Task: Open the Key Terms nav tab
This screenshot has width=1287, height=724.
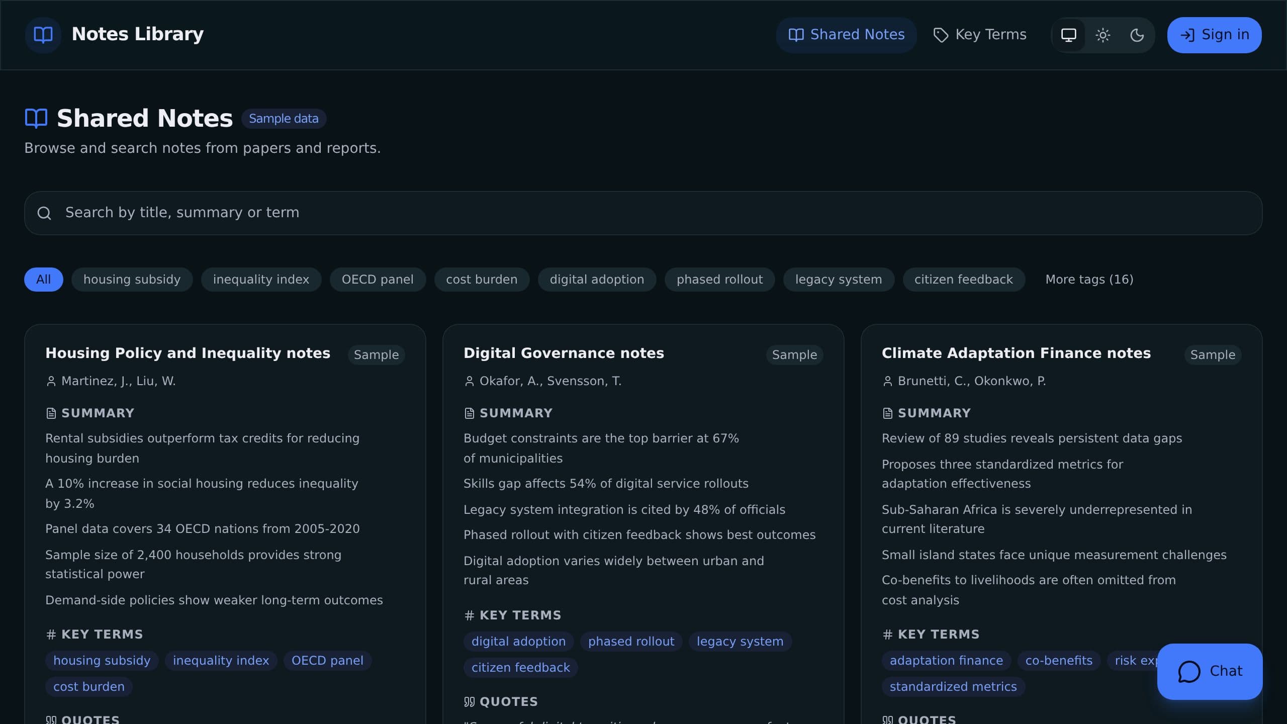Action: (979, 35)
